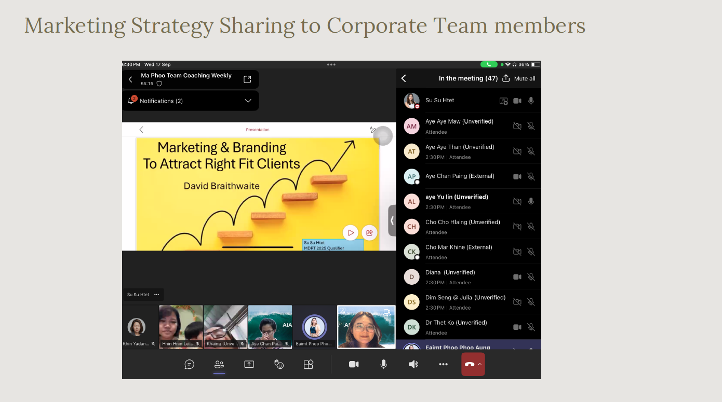Toggle the microphone in the bottom toolbar
Viewport: 722px width, 402px height.
click(x=383, y=365)
